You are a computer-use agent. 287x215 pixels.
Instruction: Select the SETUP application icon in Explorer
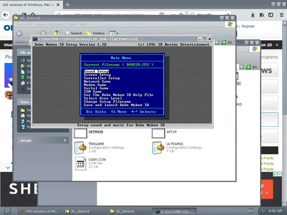coord(158,133)
